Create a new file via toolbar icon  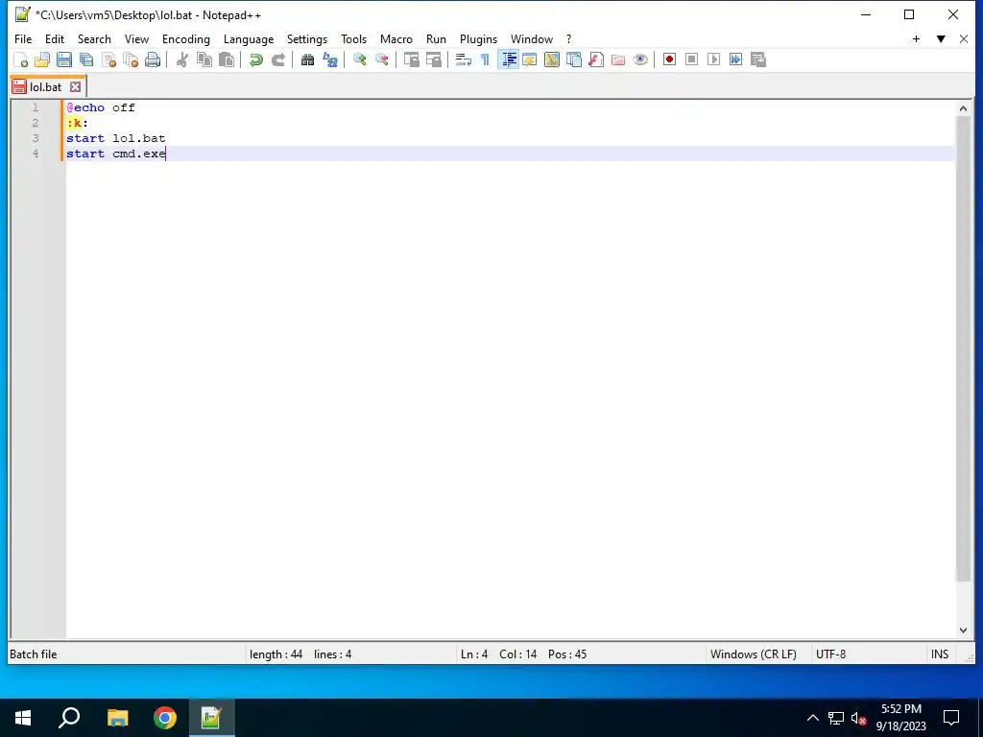(x=21, y=59)
